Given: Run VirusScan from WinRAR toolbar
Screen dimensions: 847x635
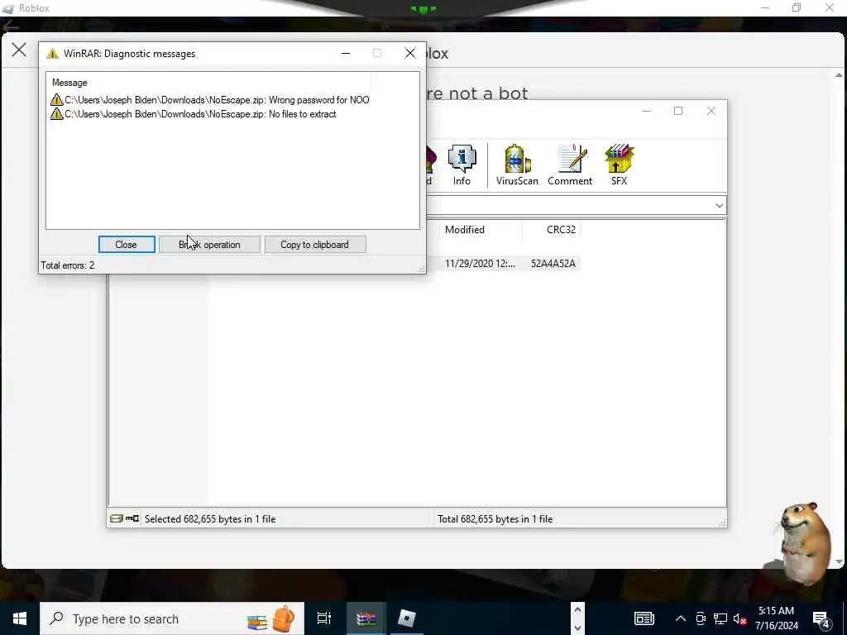Looking at the screenshot, I should click(517, 165).
